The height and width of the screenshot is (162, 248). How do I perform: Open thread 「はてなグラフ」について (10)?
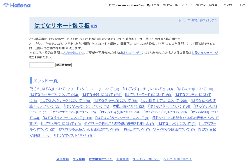61,124
